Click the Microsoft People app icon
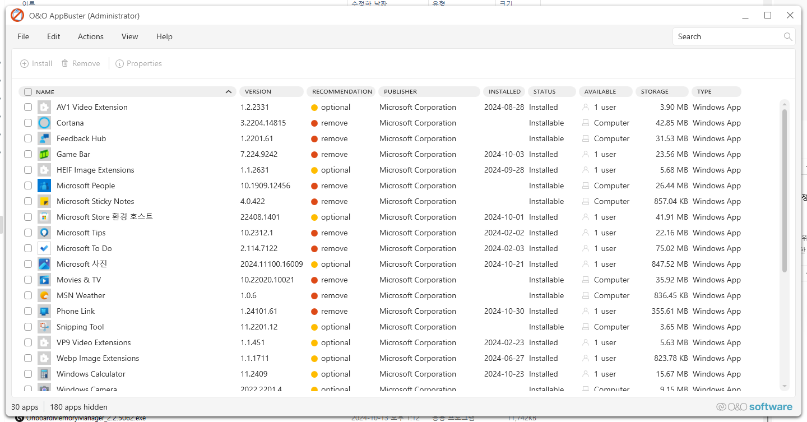This screenshot has height=422, width=807. point(44,186)
